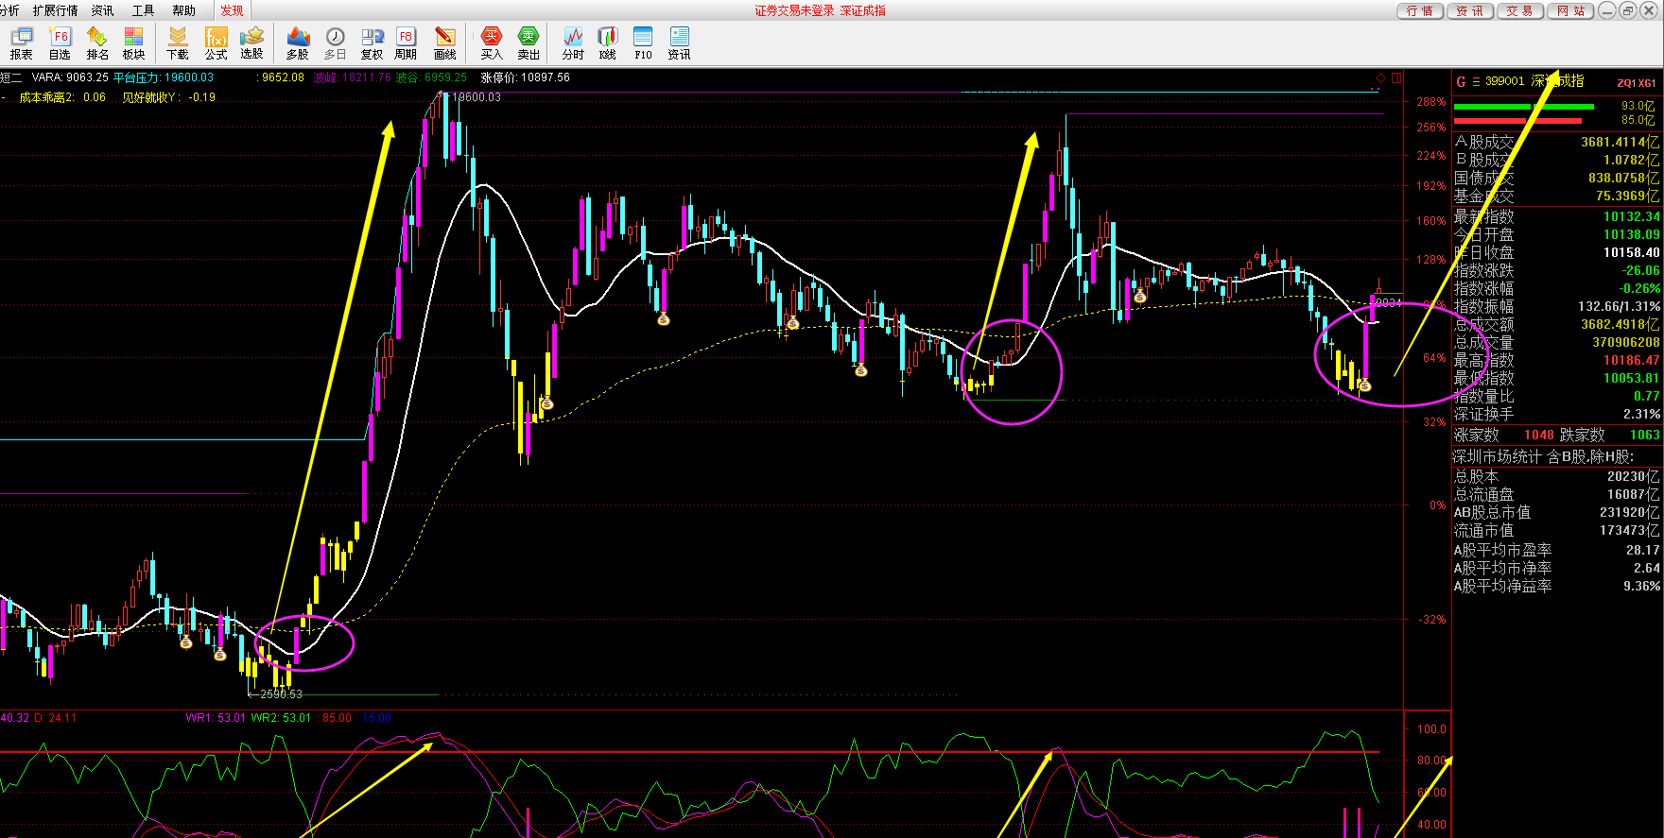
Task: Activate the 画线 drawing tool
Action: point(445,43)
